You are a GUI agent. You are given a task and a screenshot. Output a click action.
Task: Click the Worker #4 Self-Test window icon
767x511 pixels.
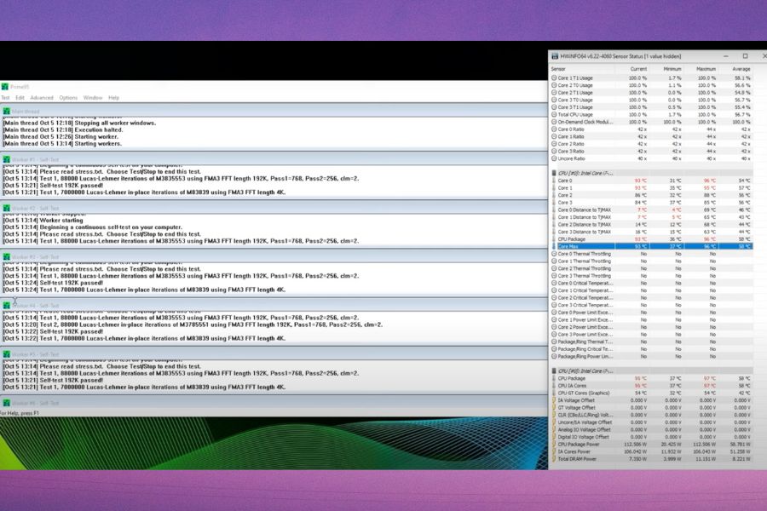[x=6, y=306]
